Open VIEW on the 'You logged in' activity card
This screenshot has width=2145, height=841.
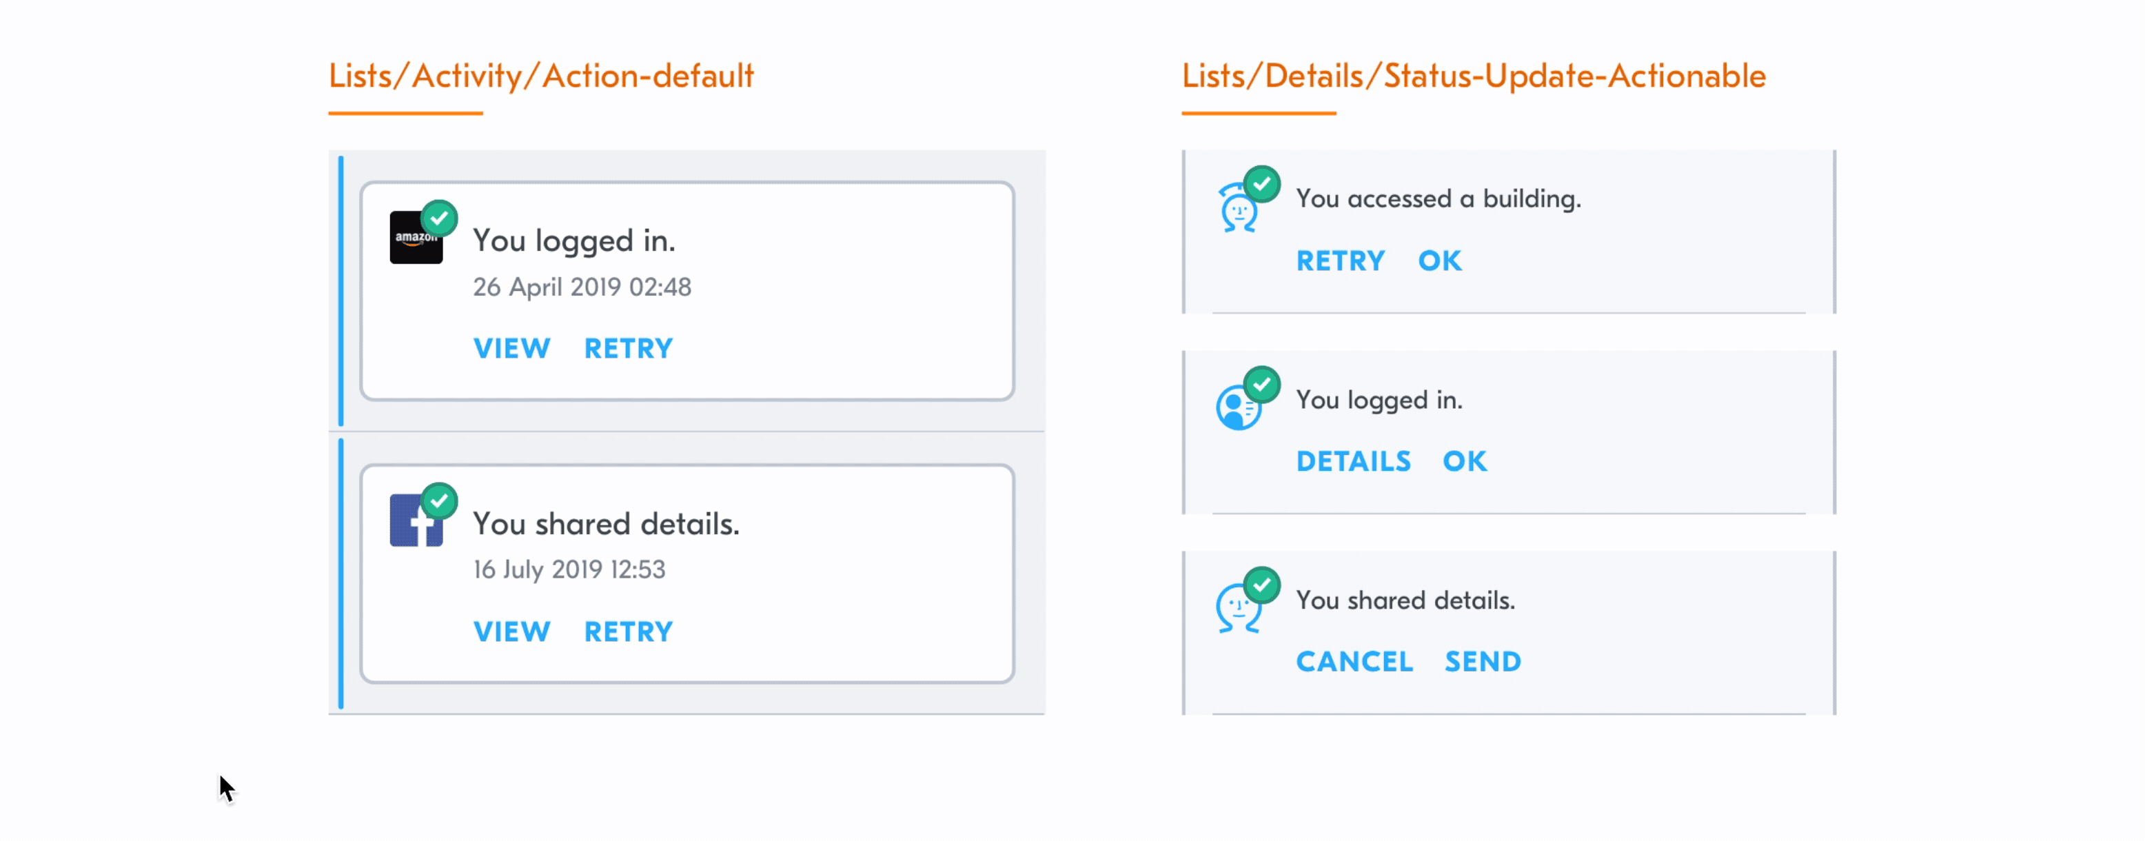point(511,348)
